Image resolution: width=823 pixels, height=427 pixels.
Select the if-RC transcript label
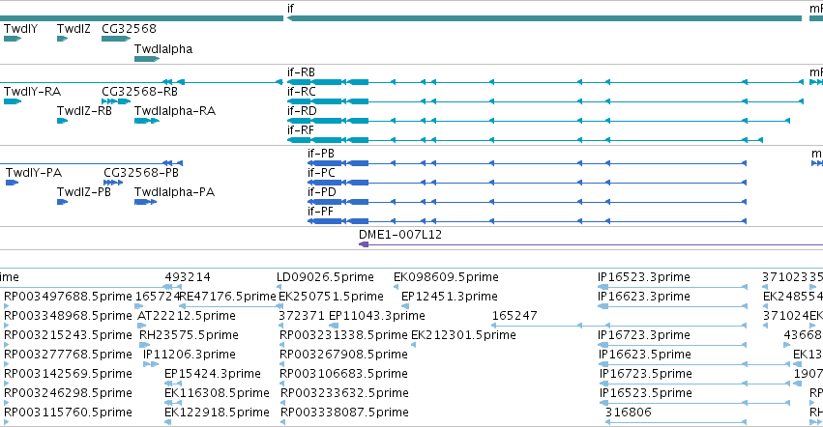302,92
